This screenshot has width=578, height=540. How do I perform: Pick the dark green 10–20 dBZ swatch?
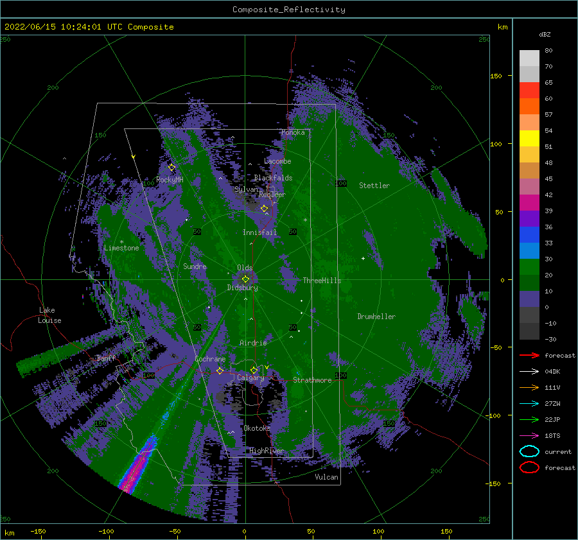point(529,283)
